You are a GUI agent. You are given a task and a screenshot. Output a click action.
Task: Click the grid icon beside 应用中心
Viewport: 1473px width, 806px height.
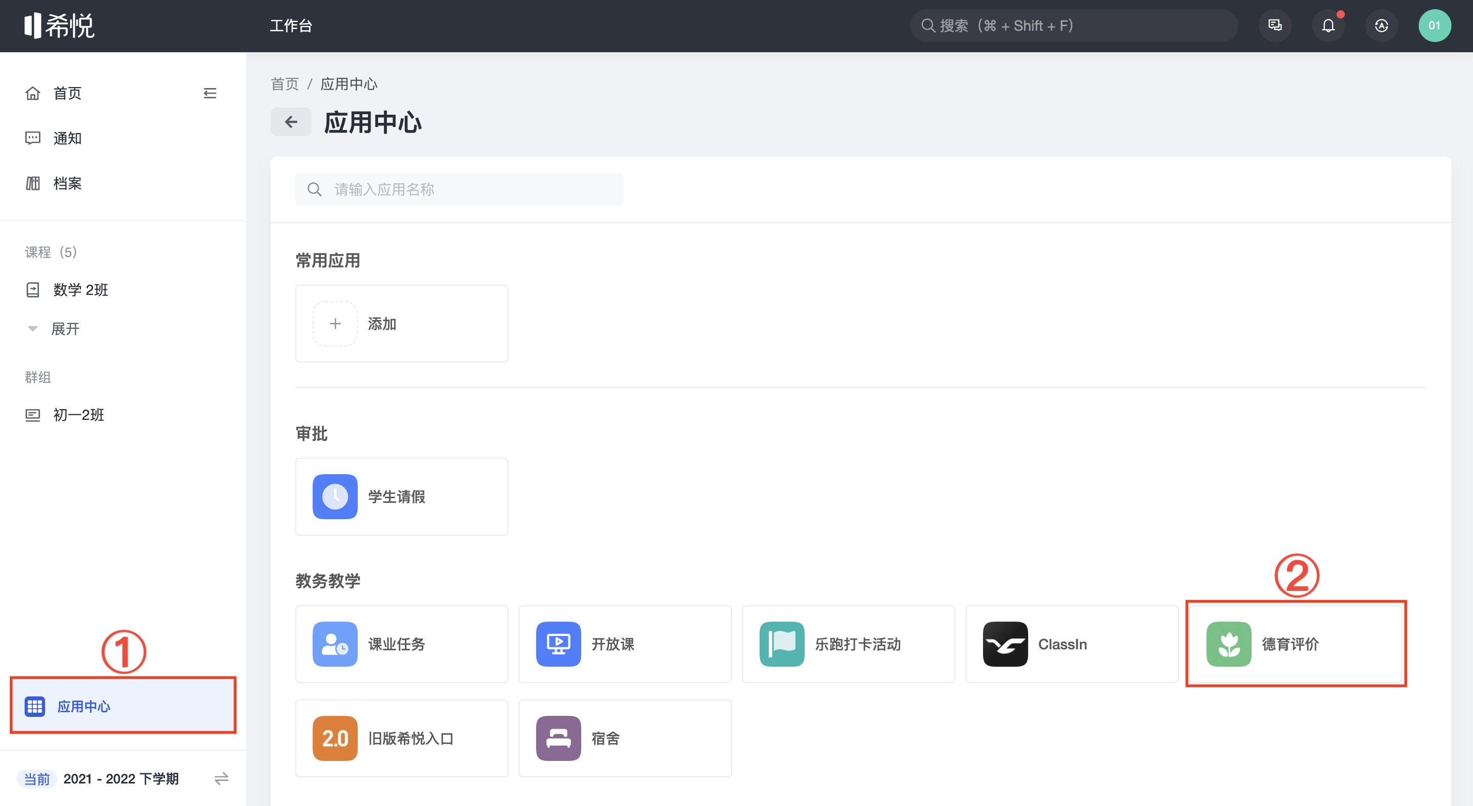click(34, 706)
